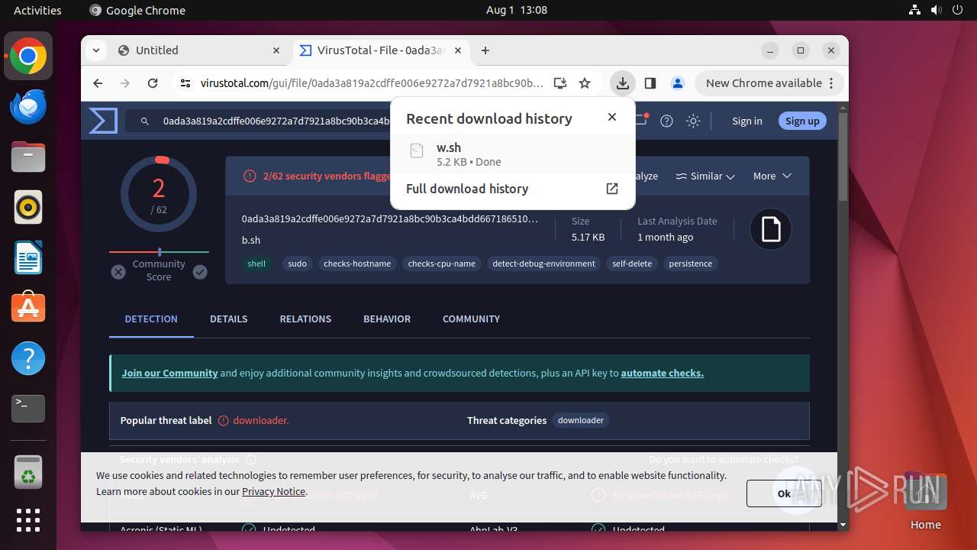Select the shell tag
977x550 pixels.
[x=256, y=264]
